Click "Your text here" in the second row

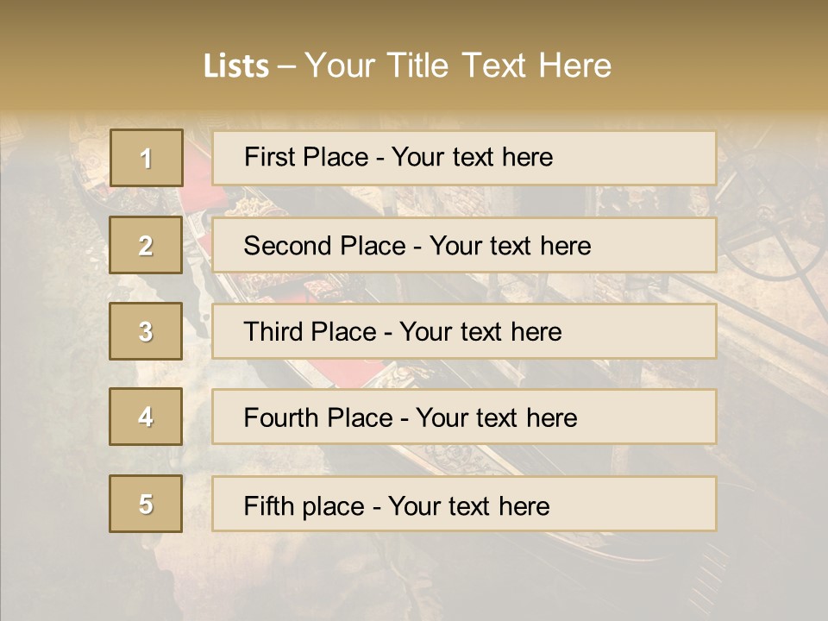coord(510,246)
